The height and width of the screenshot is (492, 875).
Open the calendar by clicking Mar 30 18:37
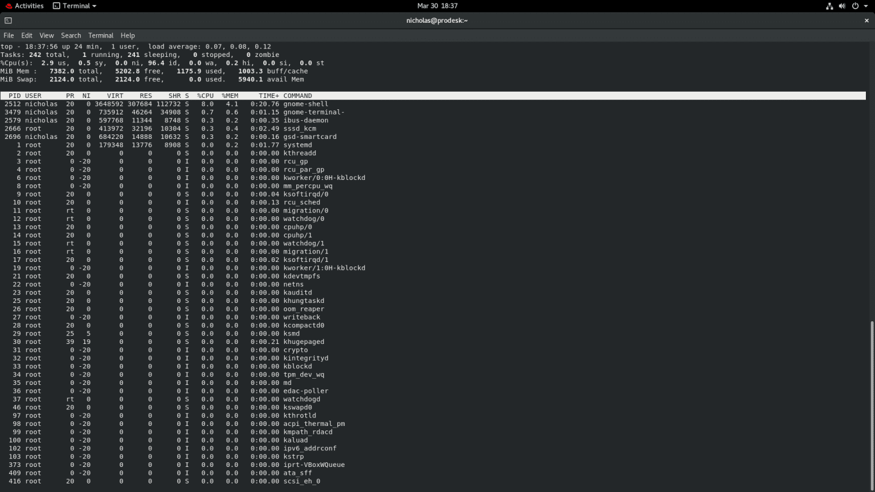click(x=437, y=6)
